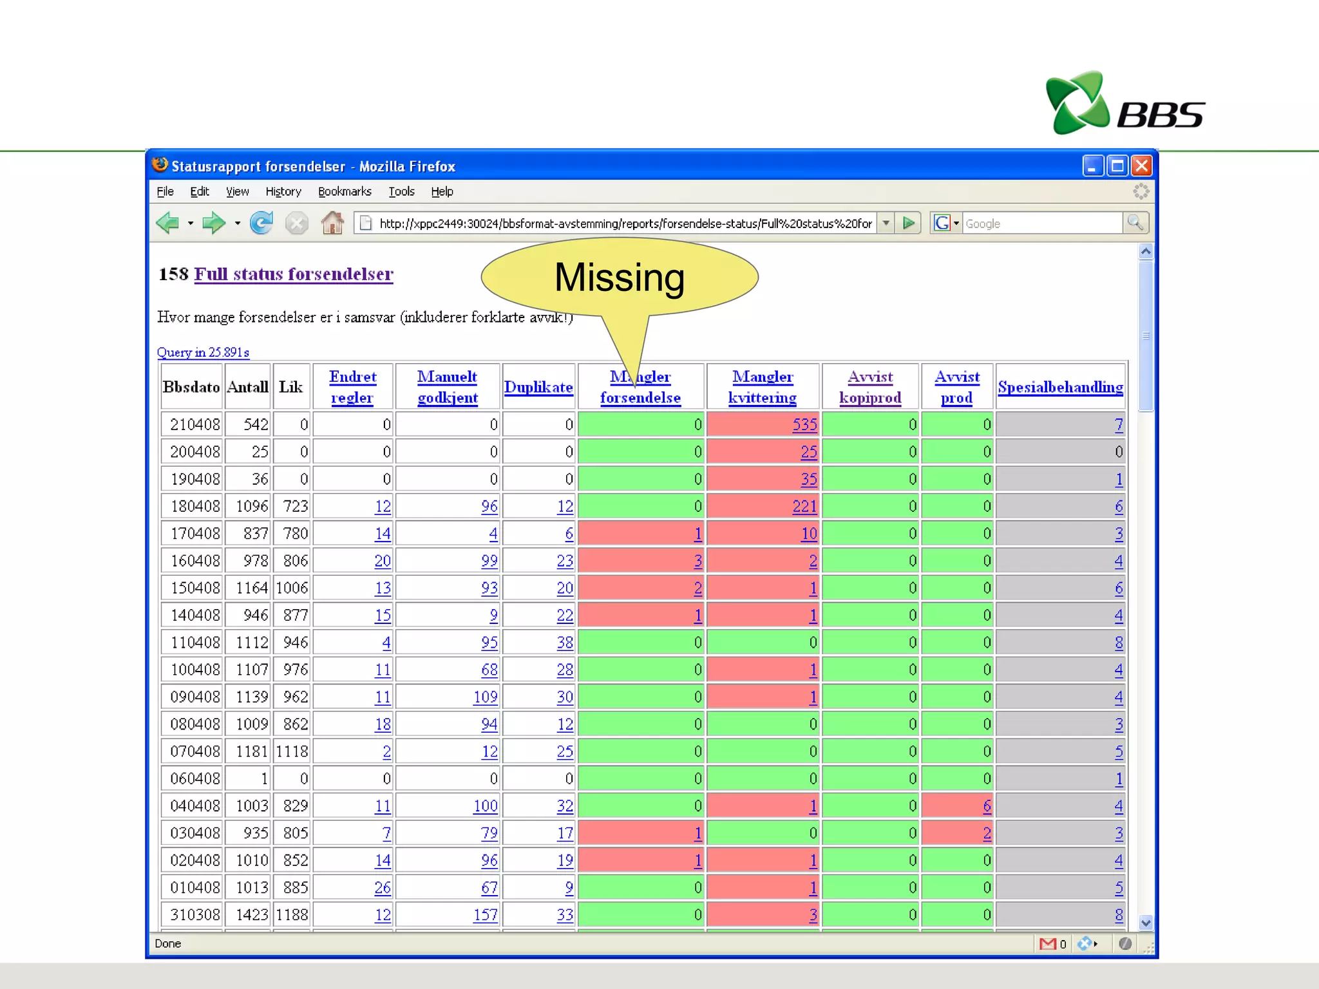The image size is (1319, 989).
Task: Click the 535 link in first row
Action: pos(804,425)
